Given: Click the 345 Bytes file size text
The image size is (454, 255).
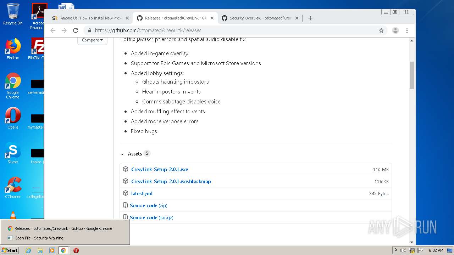Looking at the screenshot, I should (x=379, y=194).
